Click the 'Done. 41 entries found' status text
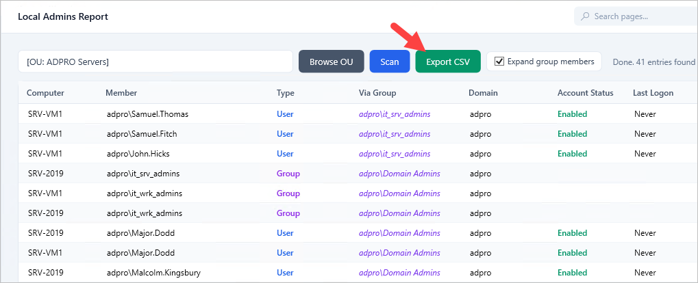This screenshot has height=283, width=698. 654,62
